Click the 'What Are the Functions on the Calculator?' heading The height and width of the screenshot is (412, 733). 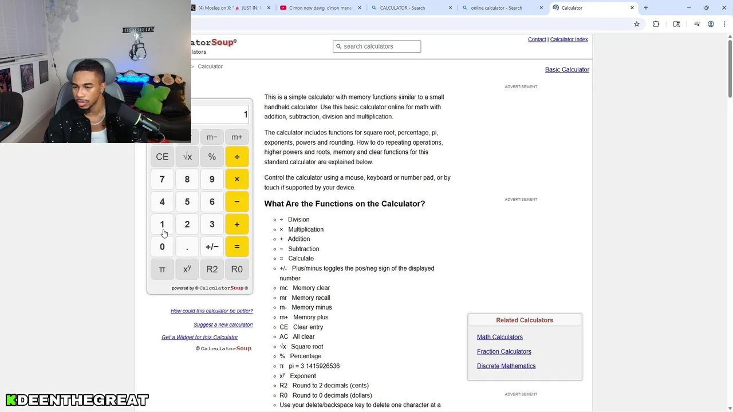(x=345, y=204)
